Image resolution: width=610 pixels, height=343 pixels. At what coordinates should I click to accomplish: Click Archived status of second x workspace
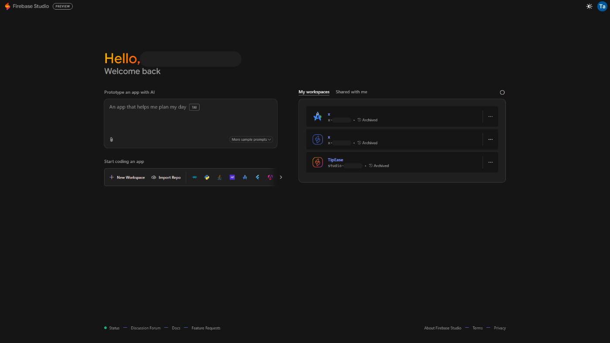(x=367, y=143)
